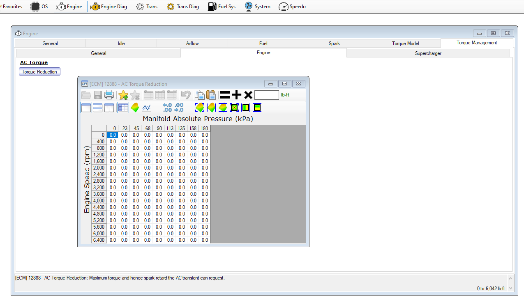Viewport: 524px width, 298px height.
Task: Toggle the table grid view button
Action: pos(123,108)
